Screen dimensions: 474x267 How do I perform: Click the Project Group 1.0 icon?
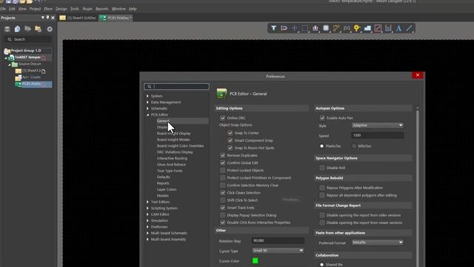[7, 50]
